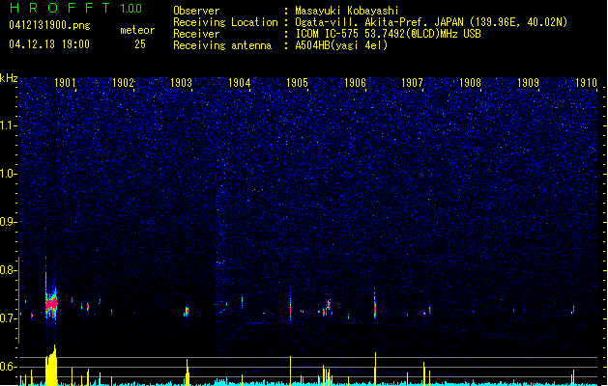Click the yellow power spike at 1903
Image resolution: width=608 pixels, height=386 pixels.
tap(188, 372)
